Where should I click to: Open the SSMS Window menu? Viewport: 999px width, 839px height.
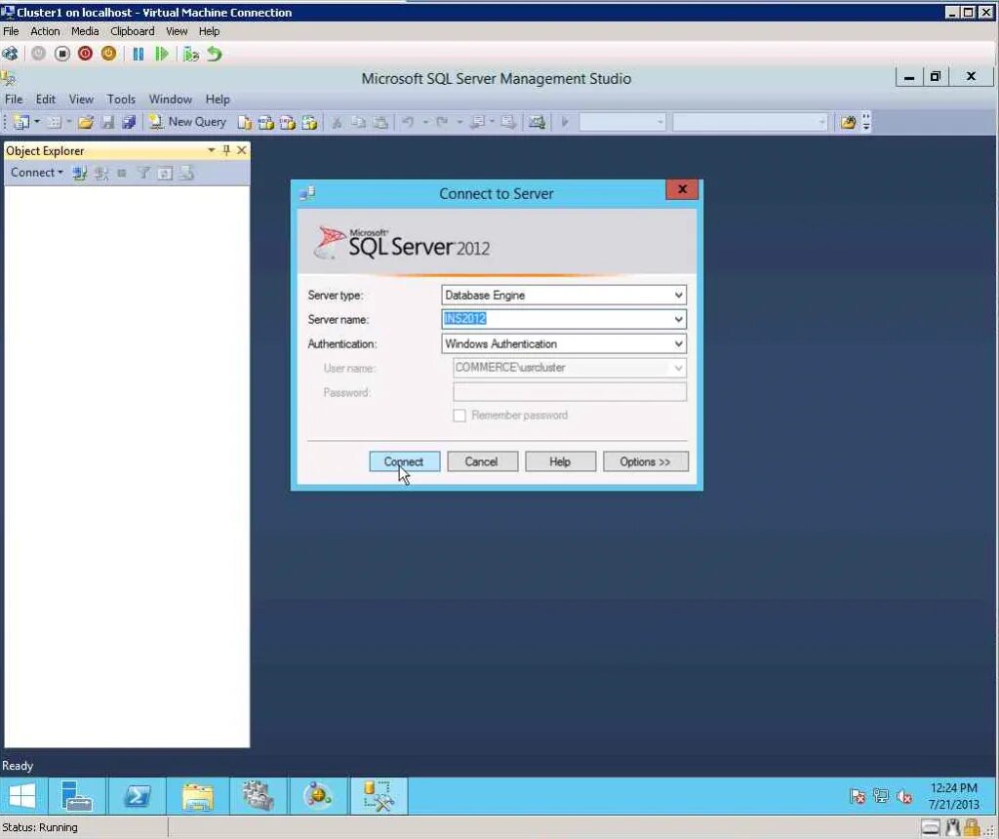[170, 100]
